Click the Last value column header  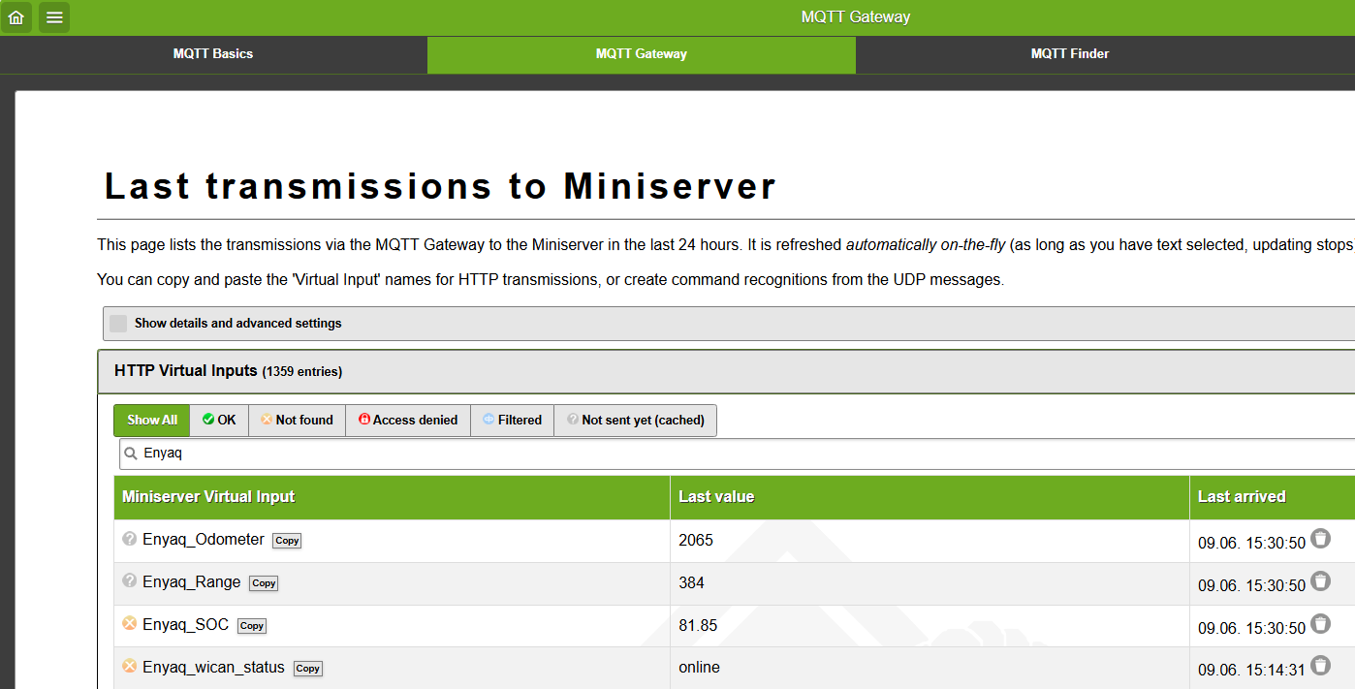tap(930, 497)
